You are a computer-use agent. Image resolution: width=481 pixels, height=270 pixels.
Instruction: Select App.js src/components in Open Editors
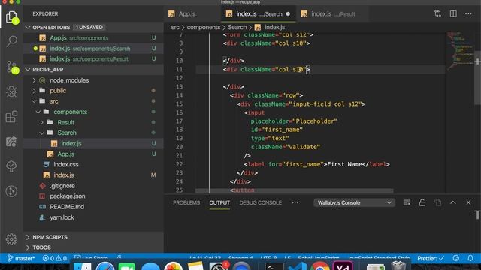pyautogui.click(x=93, y=38)
